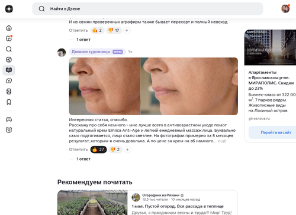
Task: Open the user profile avatar
Action: click(x=285, y=9)
